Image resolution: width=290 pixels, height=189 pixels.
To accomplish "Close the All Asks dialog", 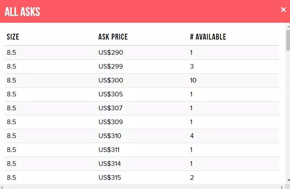I will 283,10.
